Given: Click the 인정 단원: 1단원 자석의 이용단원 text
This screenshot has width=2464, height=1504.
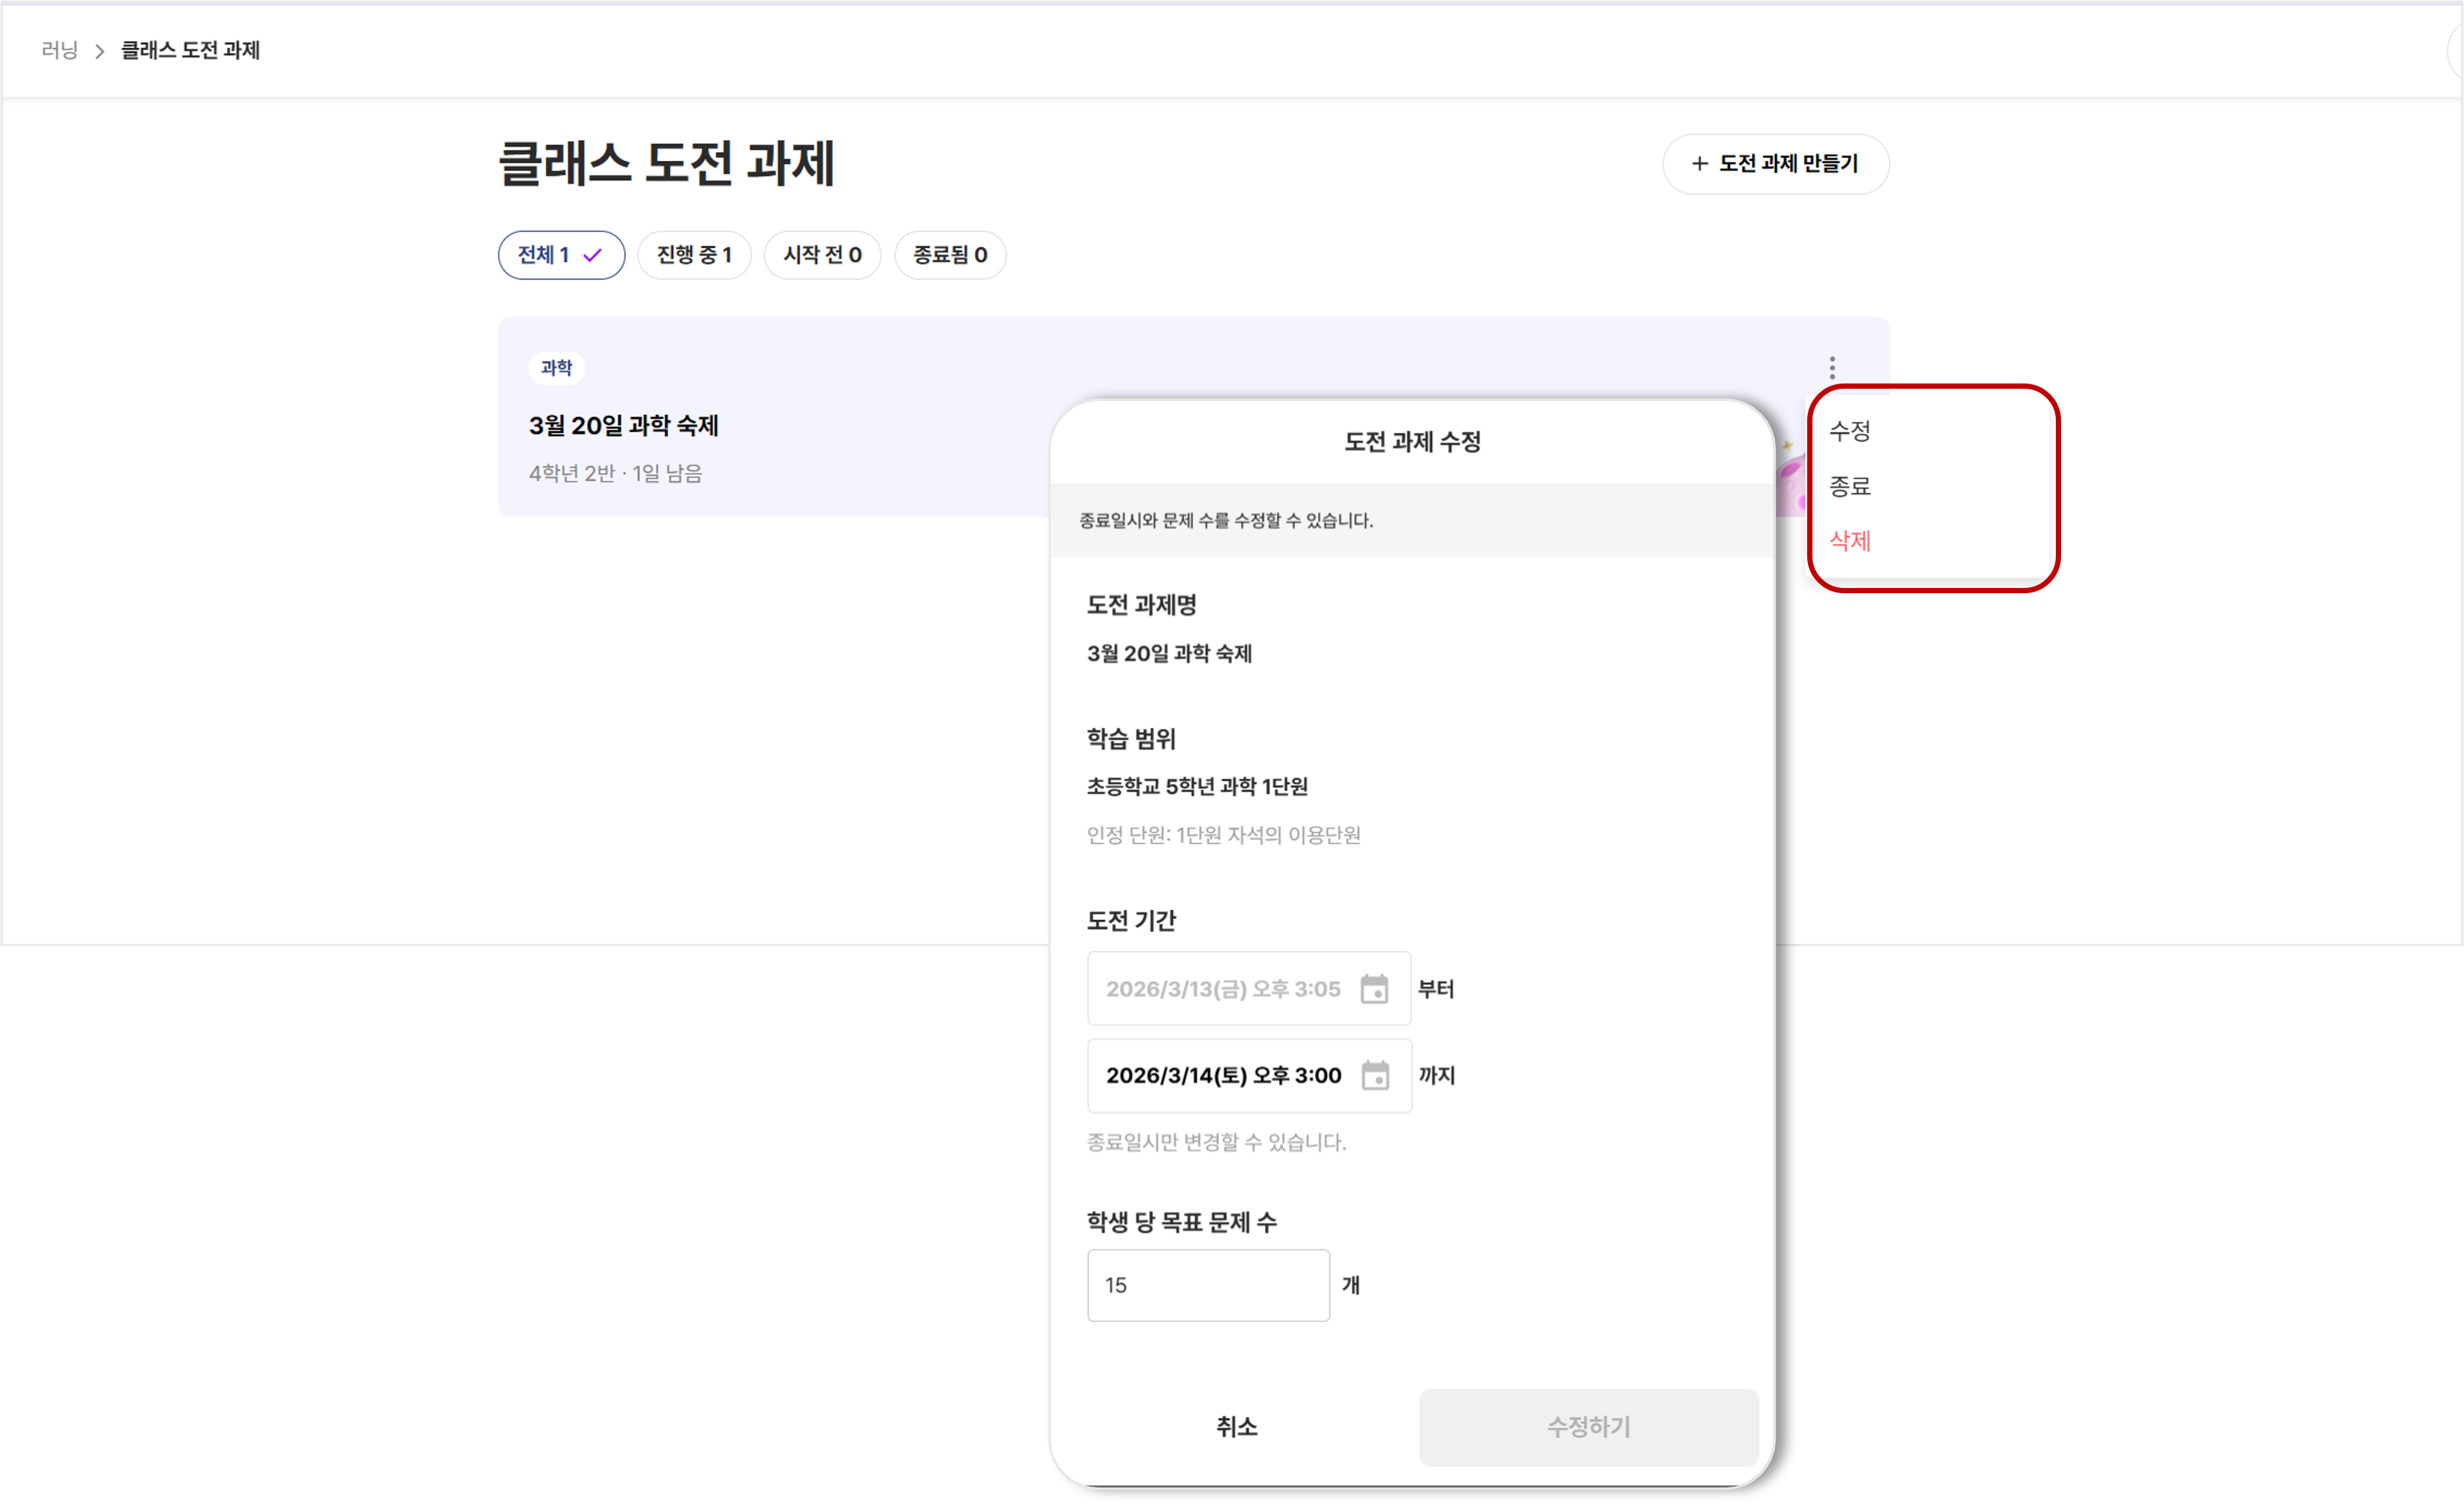Looking at the screenshot, I should (x=1223, y=835).
